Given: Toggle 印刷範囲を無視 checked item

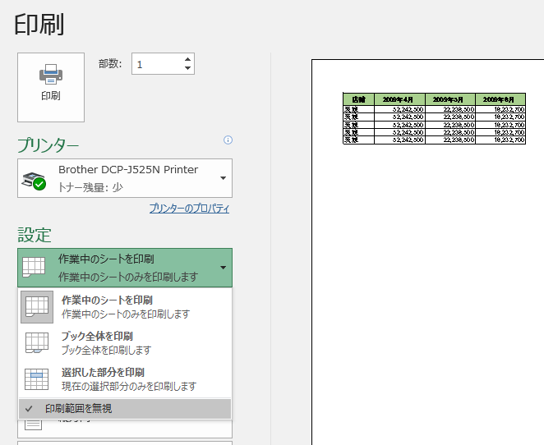Looking at the screenshot, I should [125, 409].
